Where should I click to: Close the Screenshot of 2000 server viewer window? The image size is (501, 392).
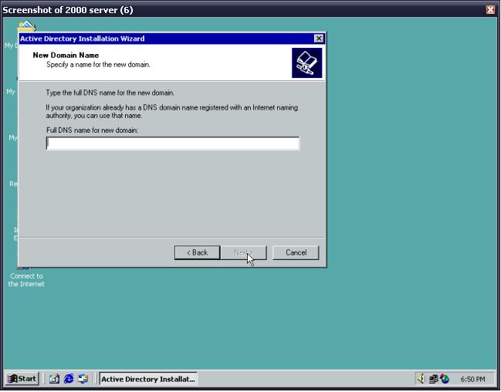[x=490, y=10]
